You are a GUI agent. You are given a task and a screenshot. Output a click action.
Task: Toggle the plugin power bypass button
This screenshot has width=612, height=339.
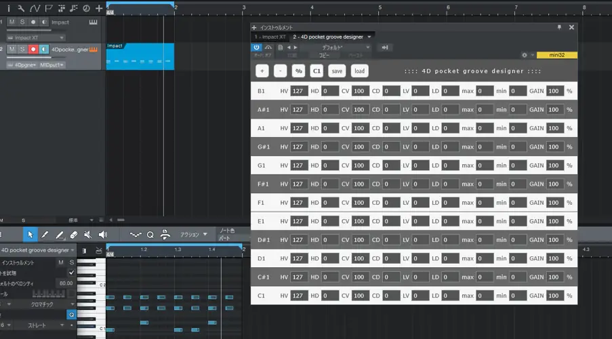point(257,47)
